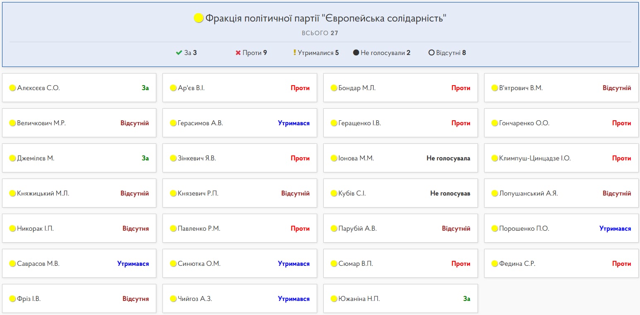Select Геращенко І.В. name
The height and width of the screenshot is (315, 640).
(359, 123)
